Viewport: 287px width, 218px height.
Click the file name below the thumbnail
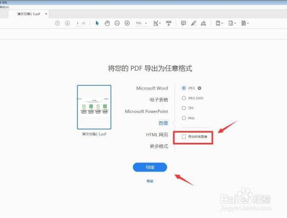[94, 134]
